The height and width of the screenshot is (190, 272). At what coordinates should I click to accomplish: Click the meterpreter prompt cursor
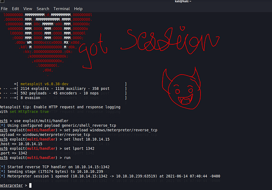(x=30, y=185)
